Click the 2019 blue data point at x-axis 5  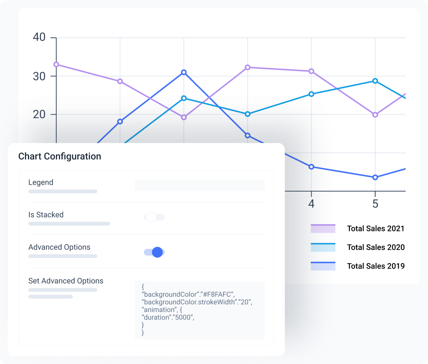[375, 177]
